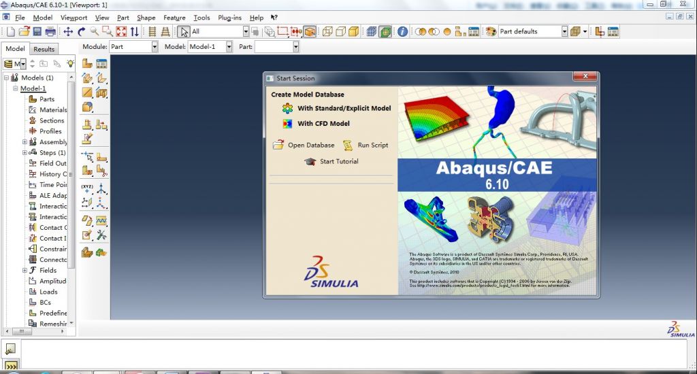Open the Feature menu
Screen dimensions: 697x374
(174, 17)
